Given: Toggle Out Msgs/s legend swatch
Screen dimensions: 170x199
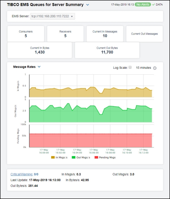Looking at the screenshot, I should (73, 158).
